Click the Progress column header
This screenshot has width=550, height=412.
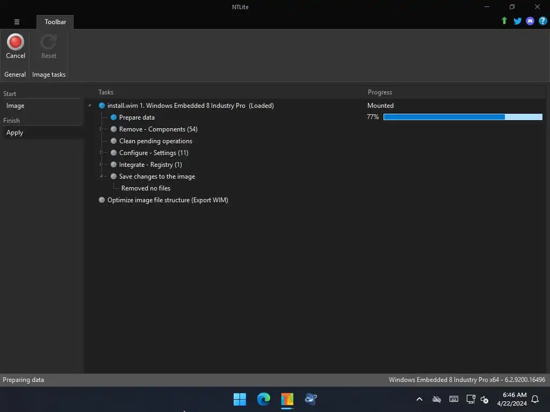[x=380, y=92]
